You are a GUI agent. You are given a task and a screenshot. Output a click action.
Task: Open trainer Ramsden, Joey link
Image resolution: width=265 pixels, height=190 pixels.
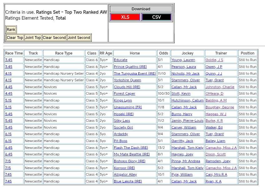218,161
